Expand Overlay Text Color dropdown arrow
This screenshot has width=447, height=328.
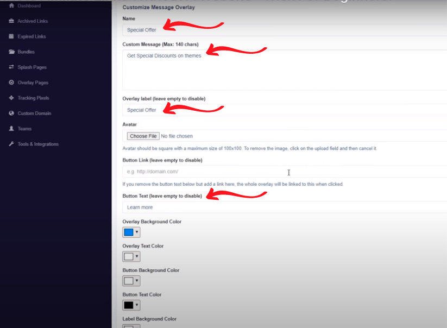pyautogui.click(x=137, y=256)
